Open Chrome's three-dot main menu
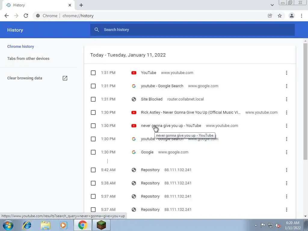Screen dimensions: 308x231 (301, 16)
